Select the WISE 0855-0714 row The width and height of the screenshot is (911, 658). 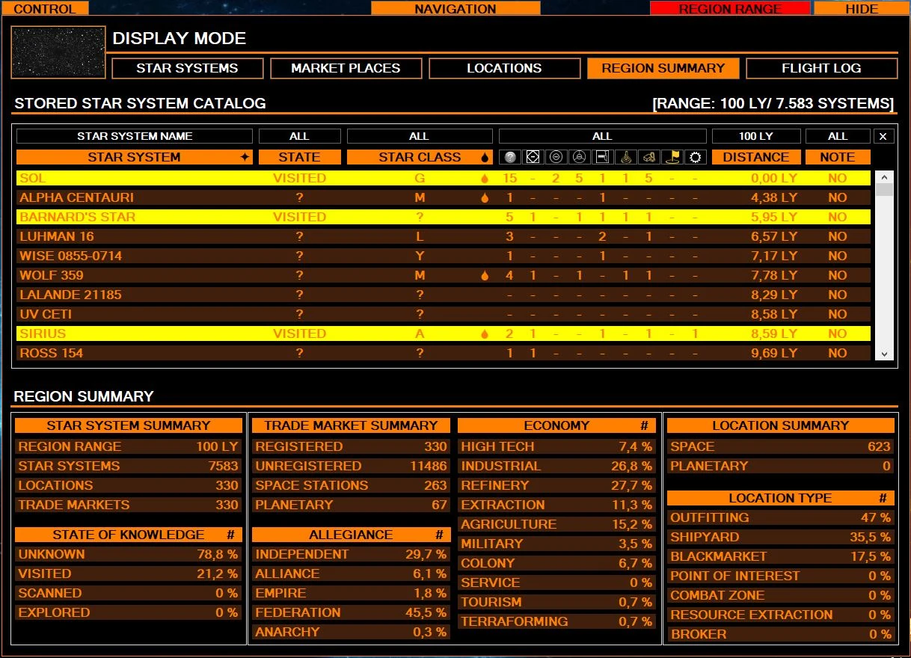(x=444, y=256)
